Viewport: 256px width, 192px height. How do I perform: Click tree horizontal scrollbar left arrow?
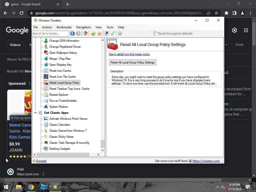coord(34,154)
